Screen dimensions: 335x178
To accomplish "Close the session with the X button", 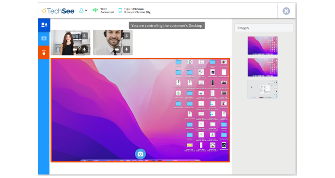I will (x=286, y=11).
